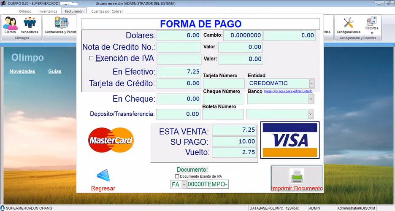Click the Cheque Número field

pyautogui.click(x=223, y=99)
